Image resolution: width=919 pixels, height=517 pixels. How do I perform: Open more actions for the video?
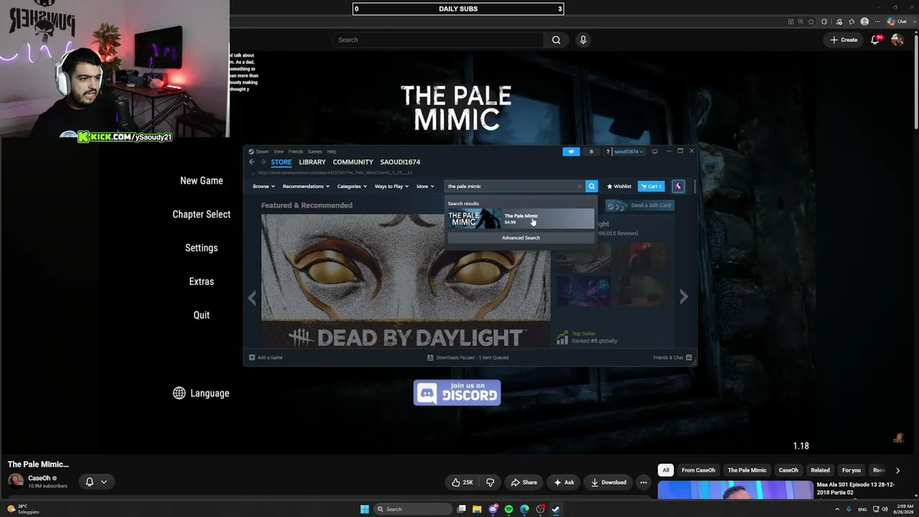[643, 483]
